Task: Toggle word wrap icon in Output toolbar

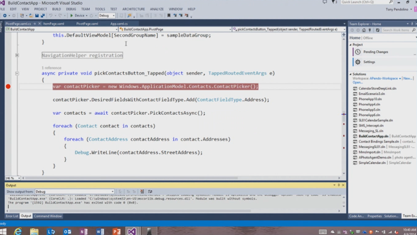Action: 150,191
